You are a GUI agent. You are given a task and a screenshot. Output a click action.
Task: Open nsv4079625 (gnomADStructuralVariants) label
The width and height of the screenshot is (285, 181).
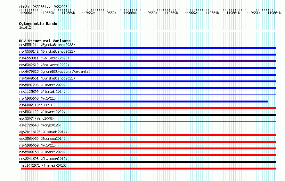coord(55,72)
